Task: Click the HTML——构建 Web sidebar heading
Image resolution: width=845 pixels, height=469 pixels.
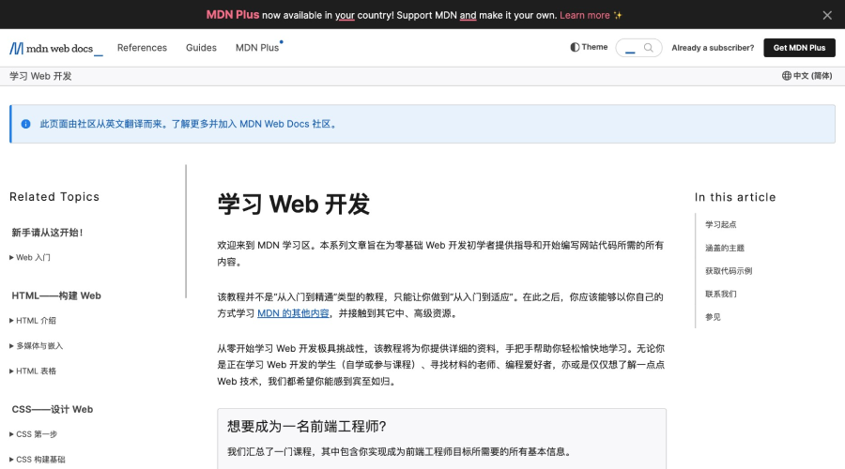Action: pyautogui.click(x=56, y=295)
